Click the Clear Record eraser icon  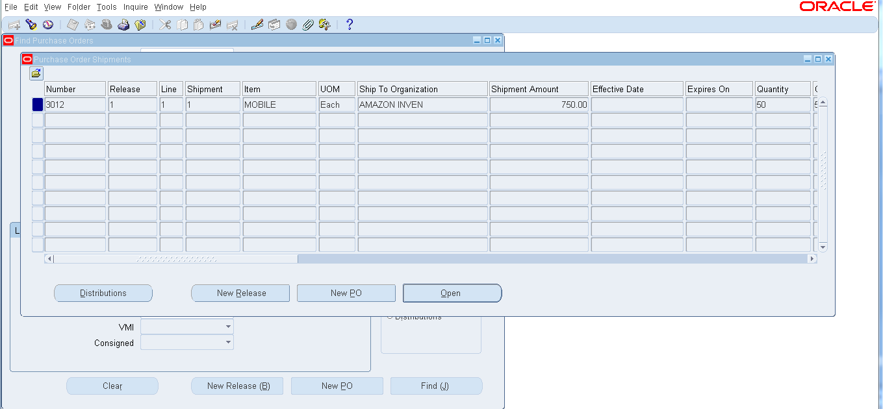click(x=215, y=25)
